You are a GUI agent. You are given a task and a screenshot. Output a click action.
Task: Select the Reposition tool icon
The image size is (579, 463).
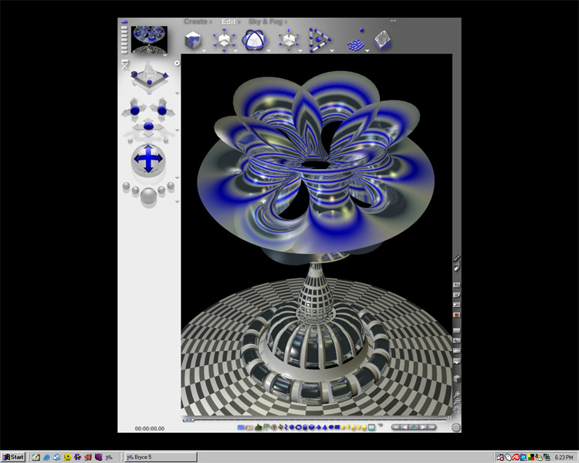click(289, 40)
